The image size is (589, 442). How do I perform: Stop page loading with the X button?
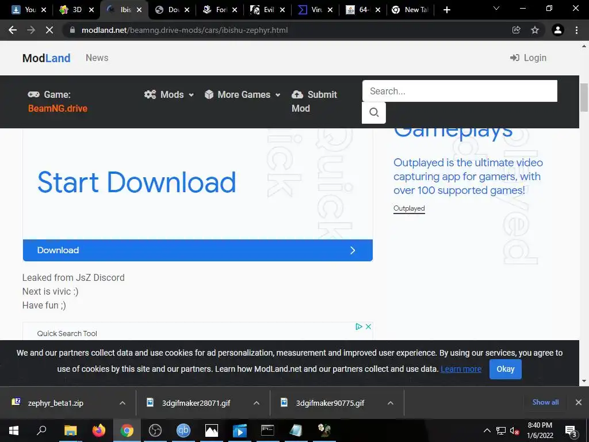49,30
